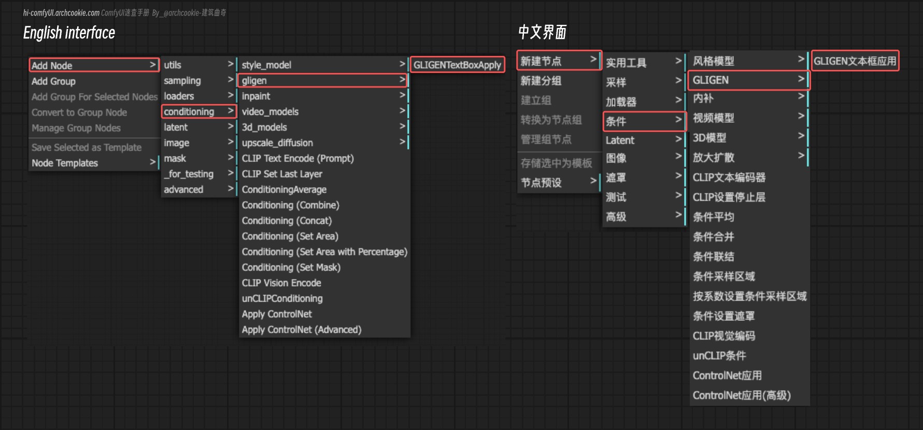Select Save Selected as Template
The image size is (923, 430).
click(x=94, y=147)
